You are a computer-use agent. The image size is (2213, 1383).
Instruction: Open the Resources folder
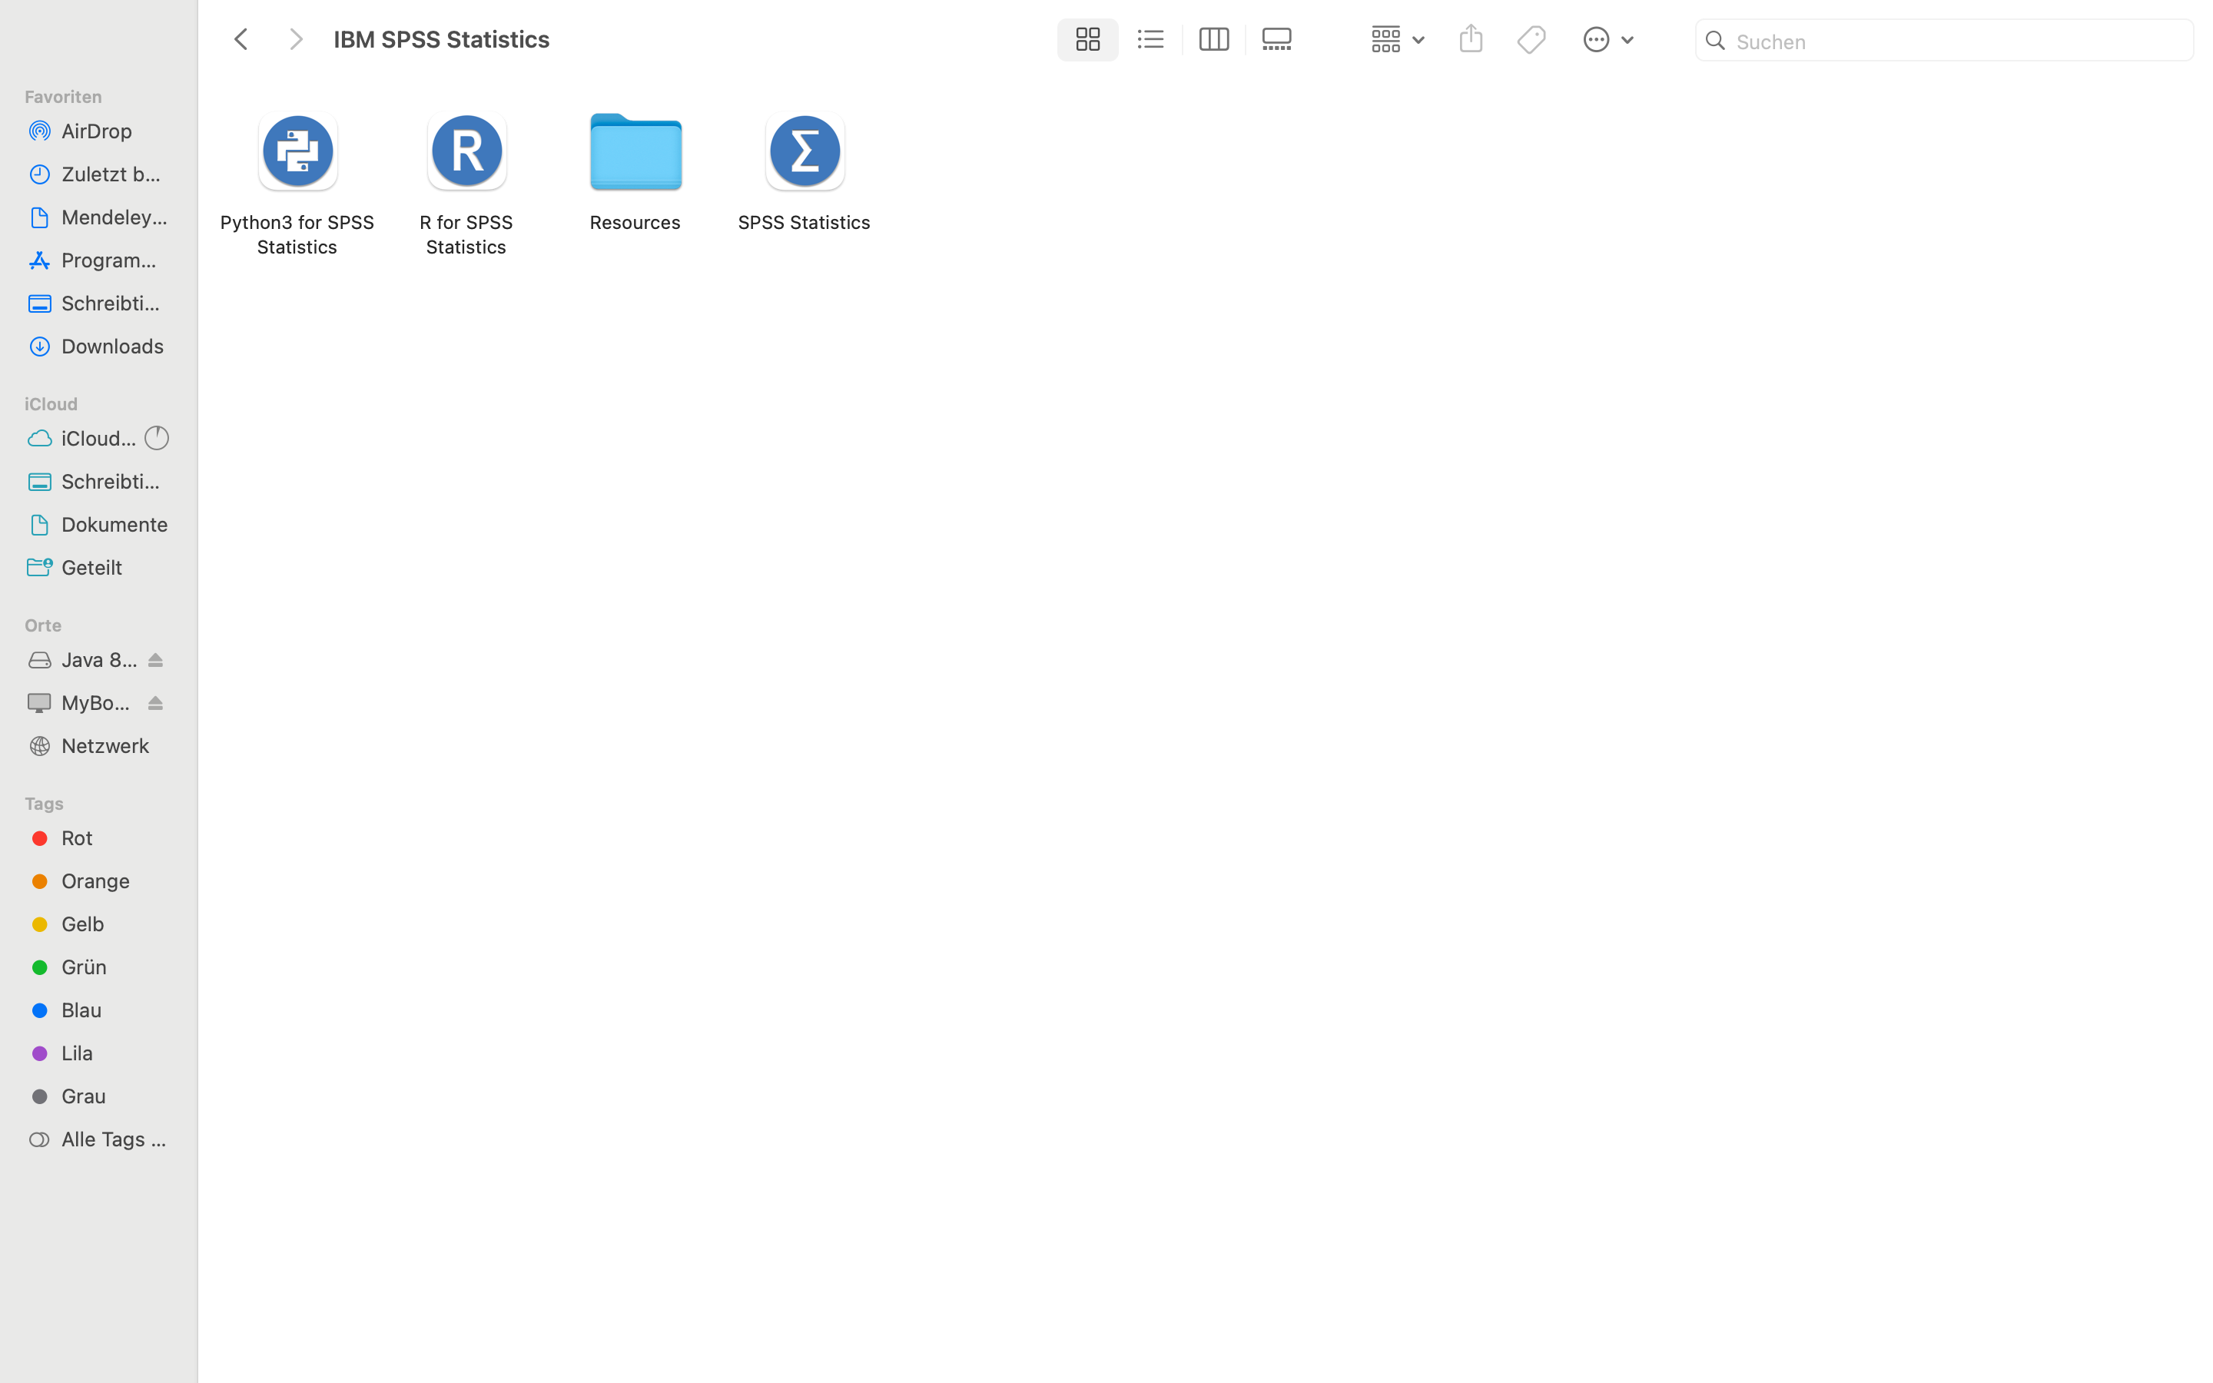point(635,153)
